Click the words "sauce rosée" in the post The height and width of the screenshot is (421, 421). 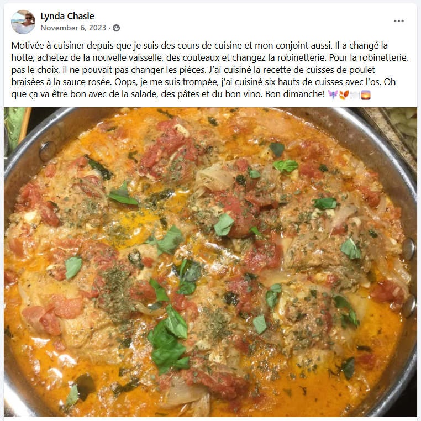[x=85, y=82]
